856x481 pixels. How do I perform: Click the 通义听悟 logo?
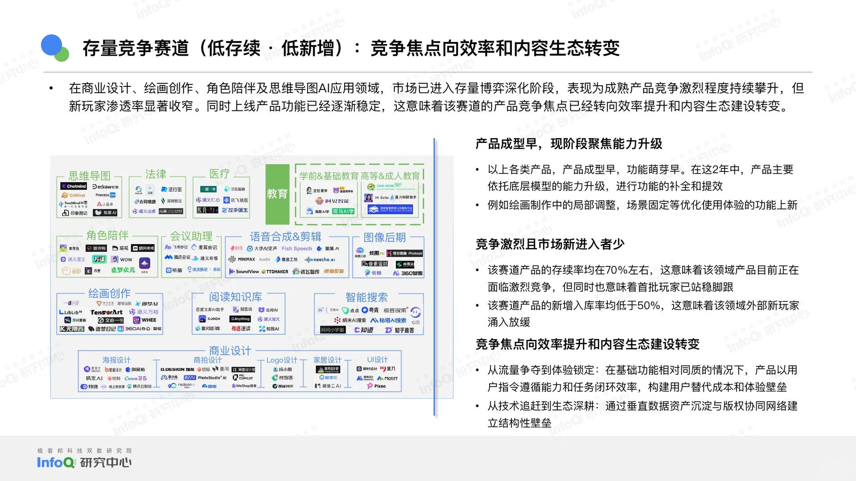point(206,258)
